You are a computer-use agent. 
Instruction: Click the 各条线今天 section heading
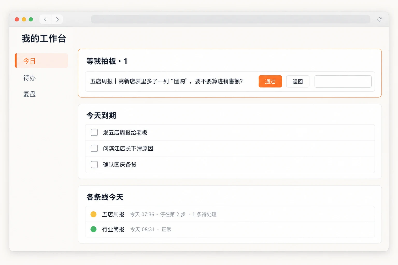coord(105,197)
